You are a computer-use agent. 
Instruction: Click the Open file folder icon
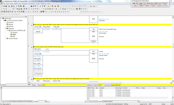(4, 6)
